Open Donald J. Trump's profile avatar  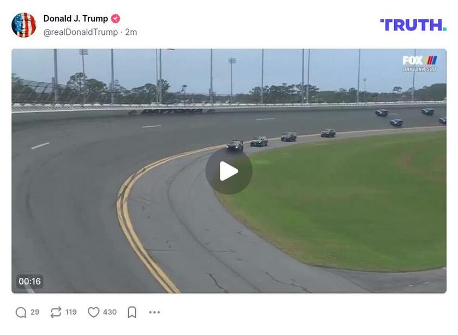pyautogui.click(x=23, y=25)
